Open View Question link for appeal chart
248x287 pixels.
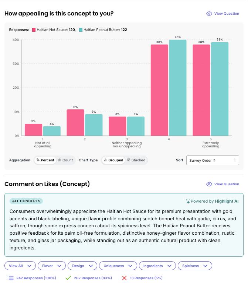pyautogui.click(x=227, y=14)
